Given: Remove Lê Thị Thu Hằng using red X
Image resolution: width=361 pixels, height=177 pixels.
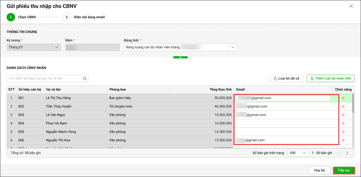Looking at the screenshot, I should (x=343, y=98).
